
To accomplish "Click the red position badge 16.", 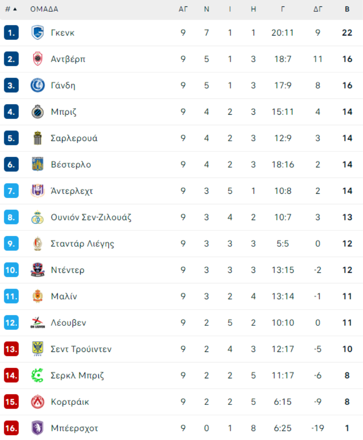I will tap(11, 428).
